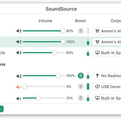121x121 pixels.
Task: Click the empty level meter in the 80% Ammo's row
Action: click(x=88, y=31)
